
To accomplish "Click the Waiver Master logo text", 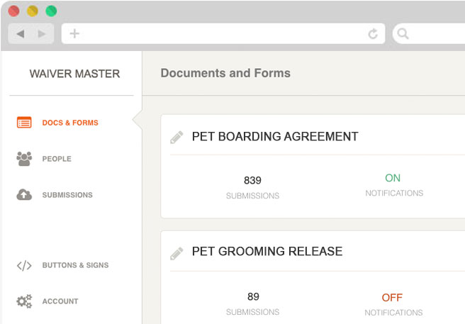I will (74, 74).
